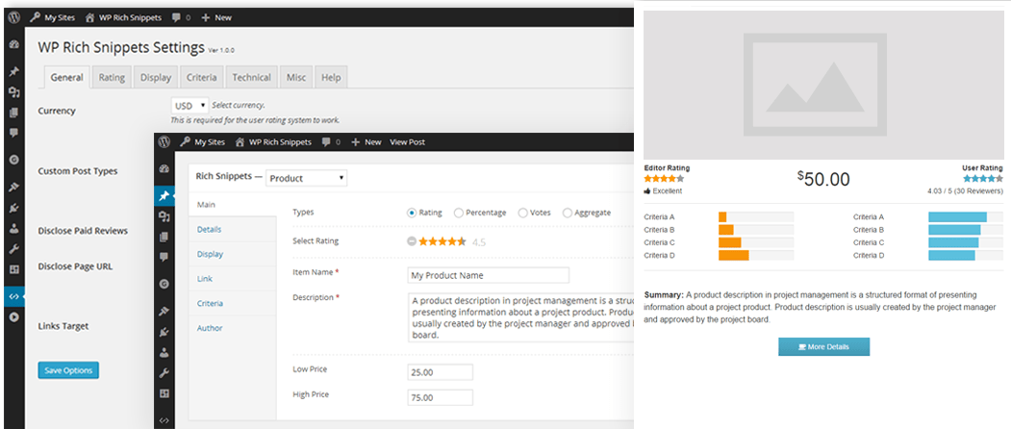1011x429 pixels.
Task: Open Users icon in the settings window sidebar
Action: 14,228
